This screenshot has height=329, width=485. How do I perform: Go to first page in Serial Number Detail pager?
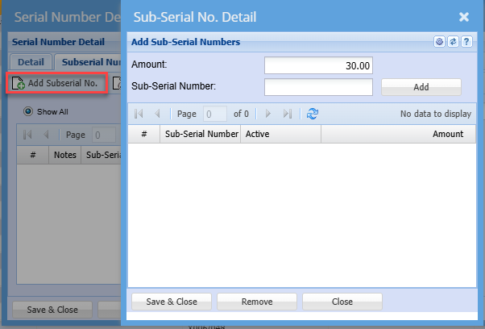tap(27, 135)
